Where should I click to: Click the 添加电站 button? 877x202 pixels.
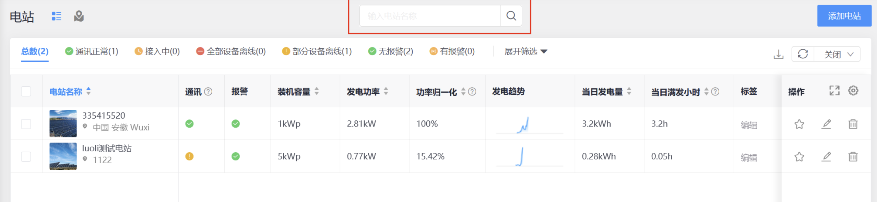[x=844, y=16]
